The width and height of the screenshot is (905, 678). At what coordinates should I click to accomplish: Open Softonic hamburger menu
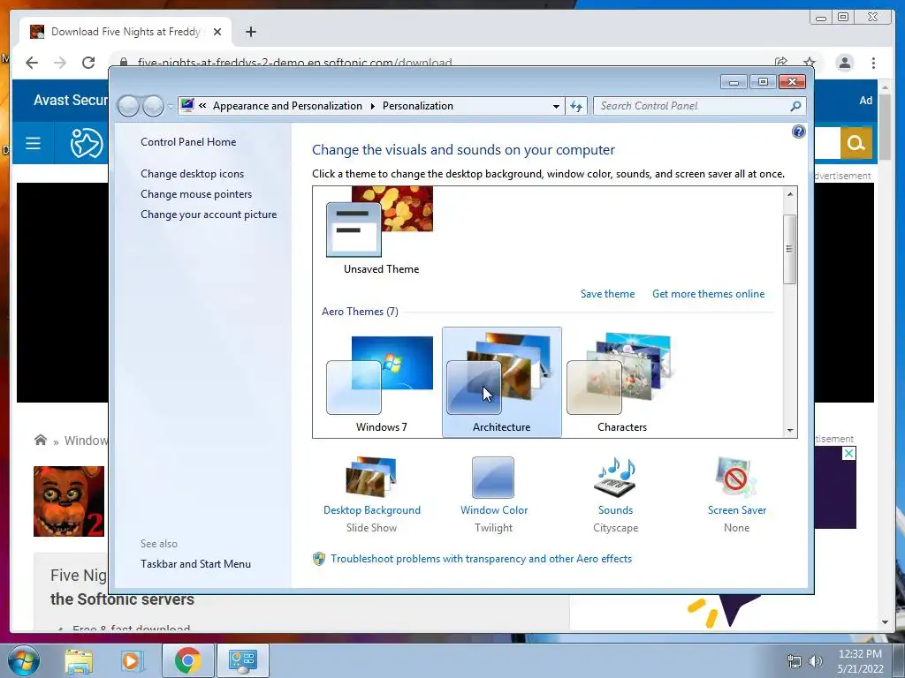(x=33, y=143)
